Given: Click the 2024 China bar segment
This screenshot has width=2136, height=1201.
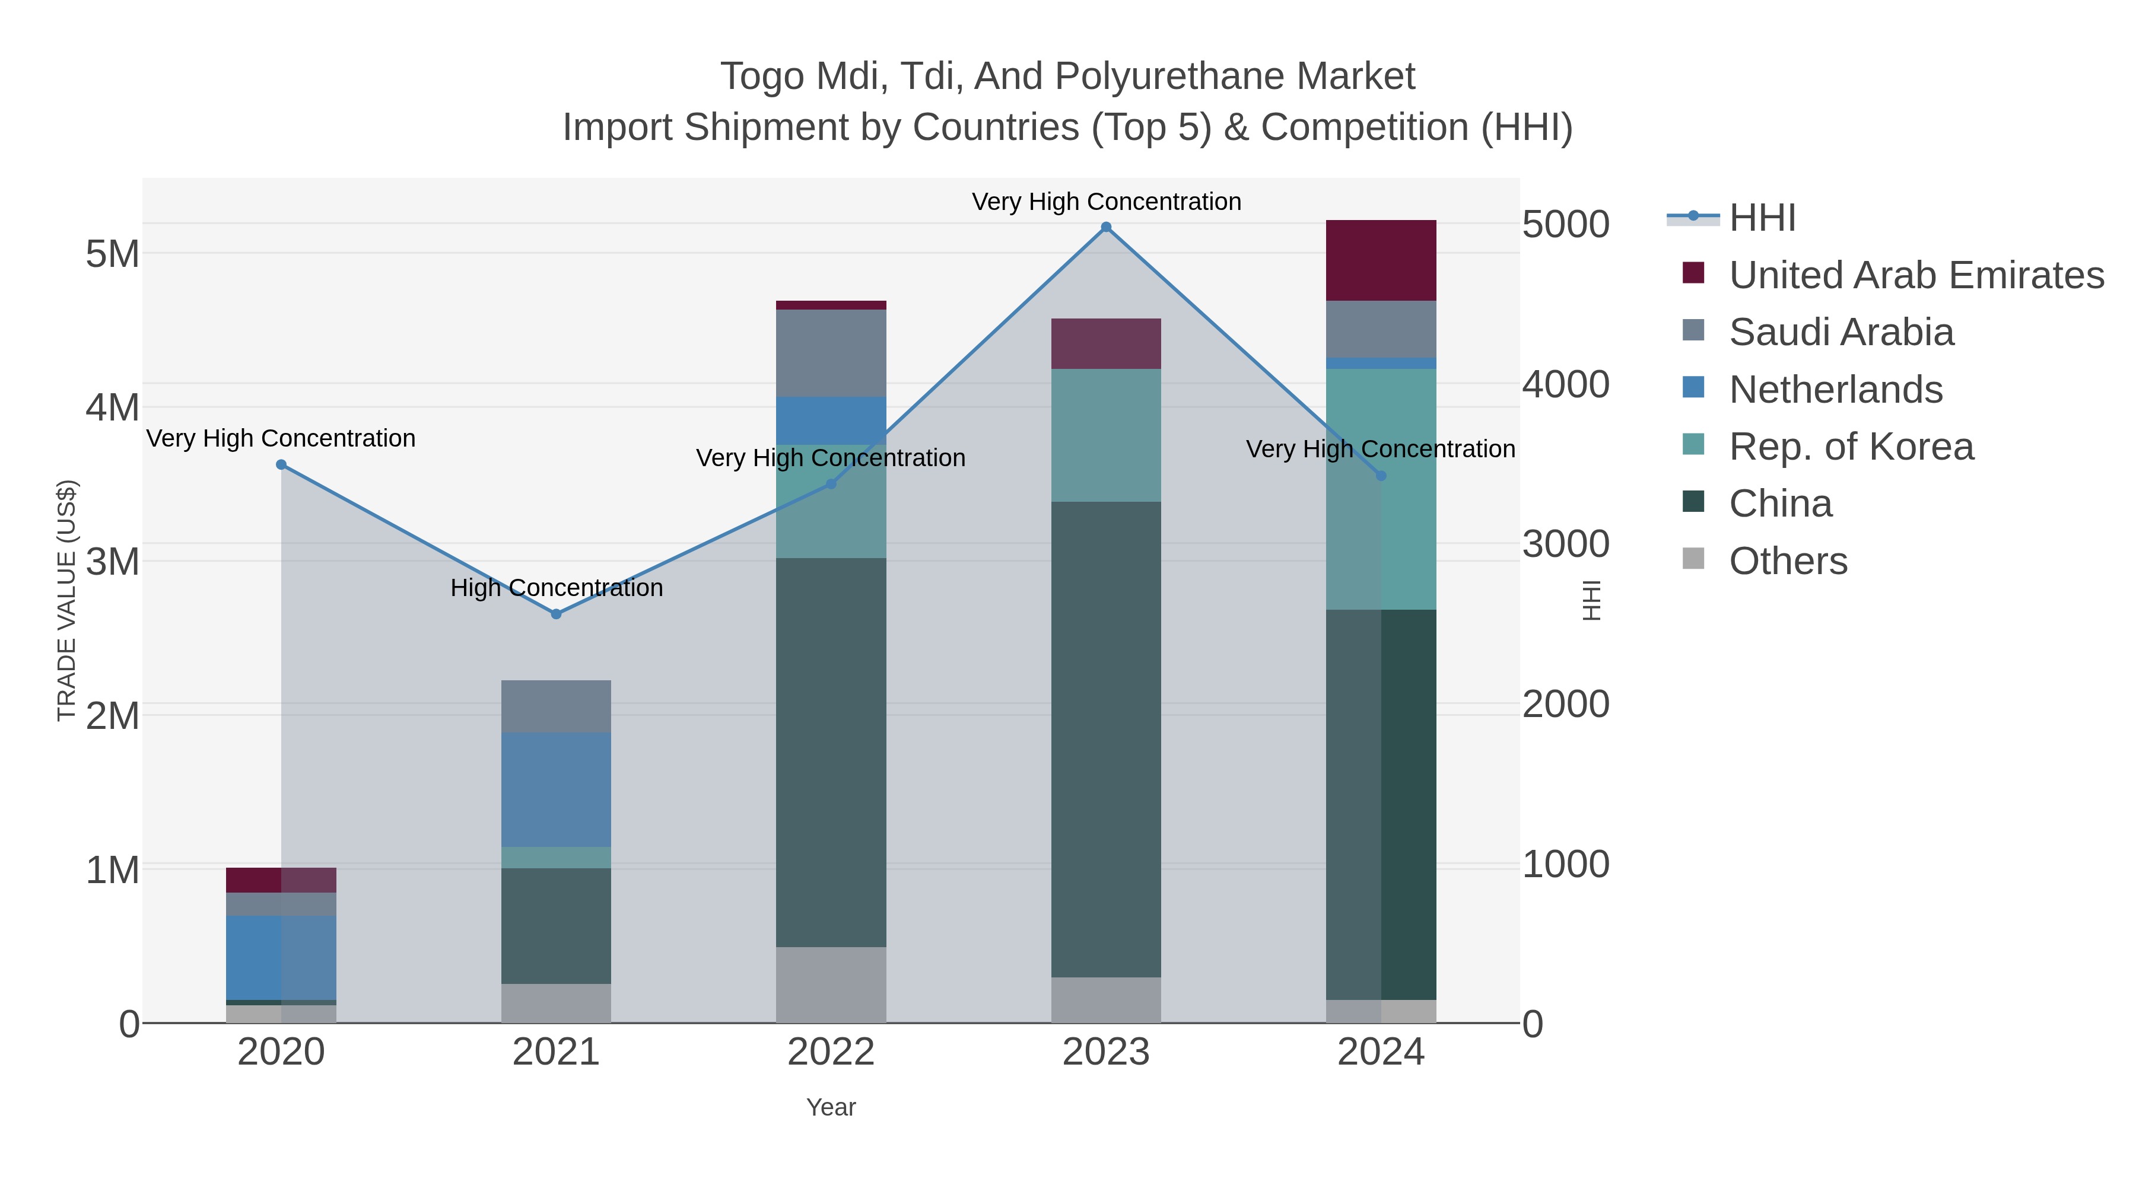Looking at the screenshot, I should pos(1381,805).
